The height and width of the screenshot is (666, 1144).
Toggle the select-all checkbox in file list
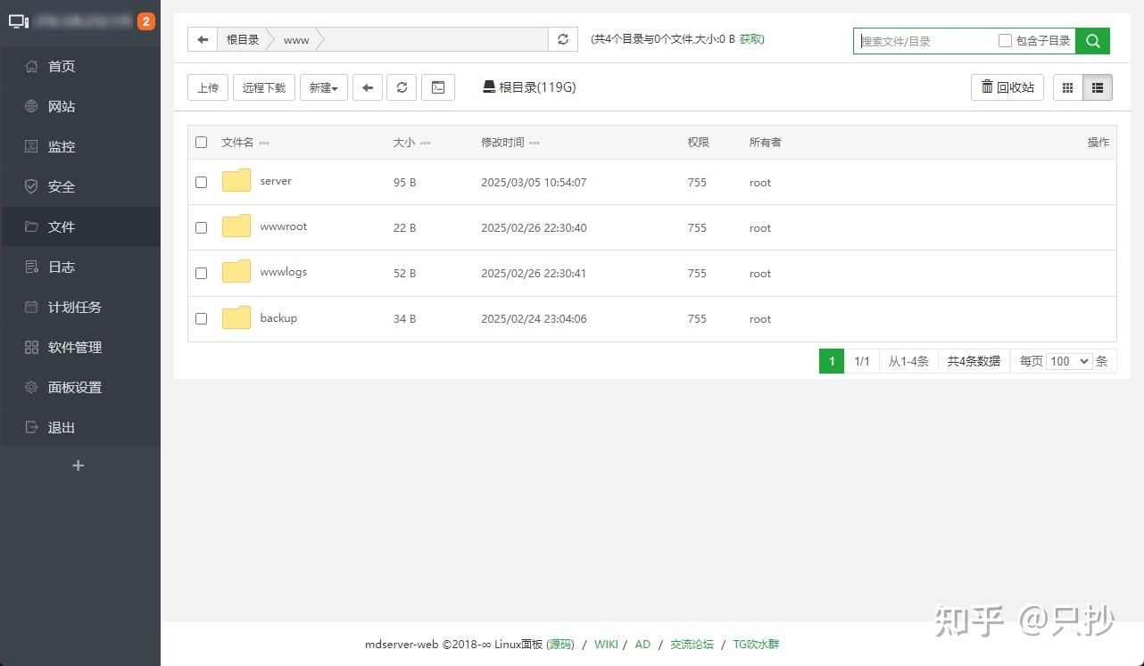(x=201, y=142)
